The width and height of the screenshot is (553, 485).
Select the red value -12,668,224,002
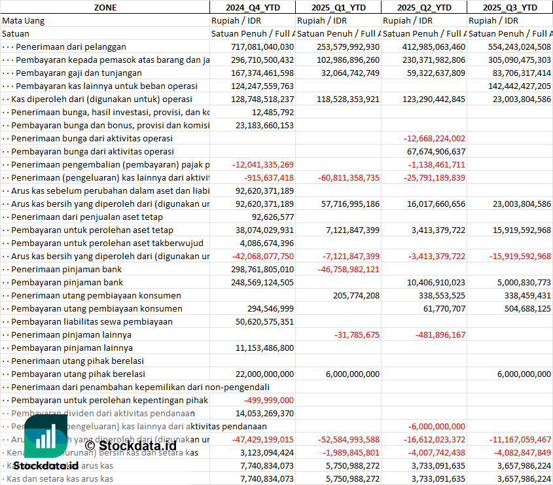435,138
